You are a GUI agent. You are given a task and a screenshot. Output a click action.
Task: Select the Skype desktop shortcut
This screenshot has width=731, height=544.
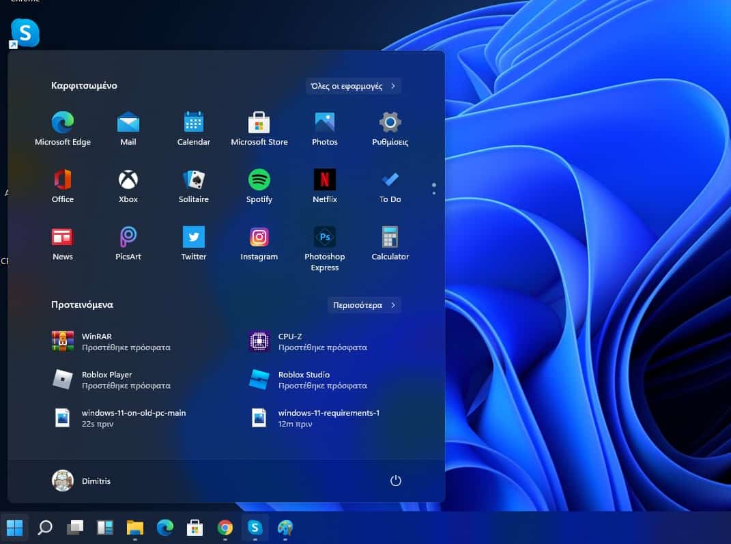tap(25, 33)
